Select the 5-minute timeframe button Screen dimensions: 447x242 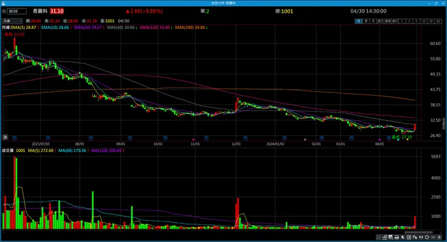click(x=417, y=21)
